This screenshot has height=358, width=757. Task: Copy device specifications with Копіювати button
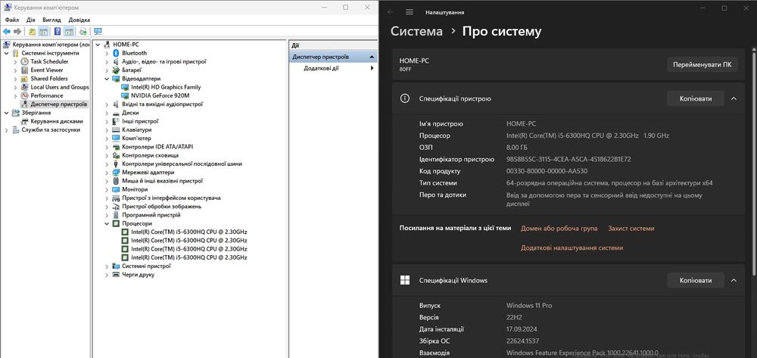pyautogui.click(x=696, y=98)
